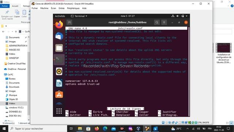This screenshot has width=234, height=132.
Task: Select DISK RSV (H:) drive
Action: coord(15,116)
